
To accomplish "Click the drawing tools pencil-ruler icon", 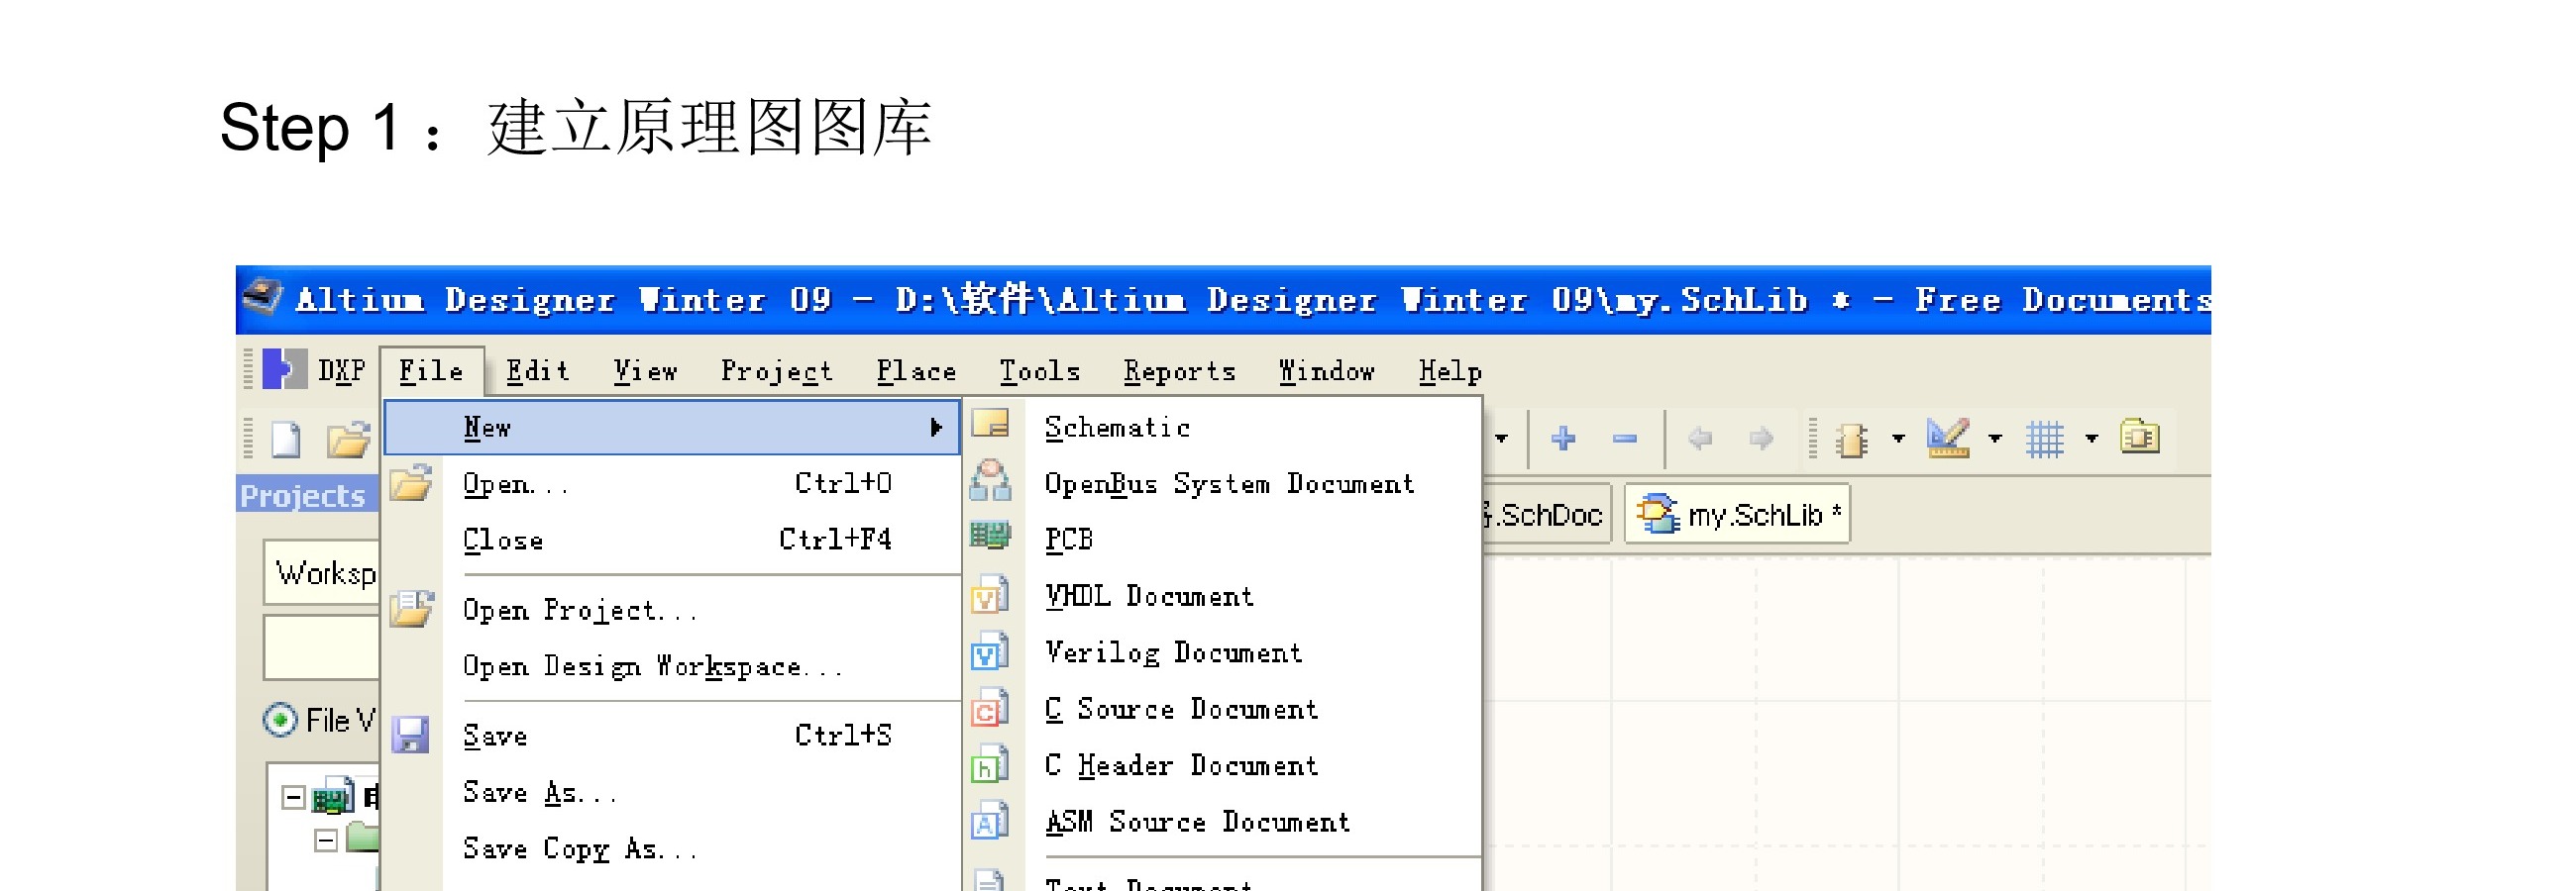I will (1947, 438).
